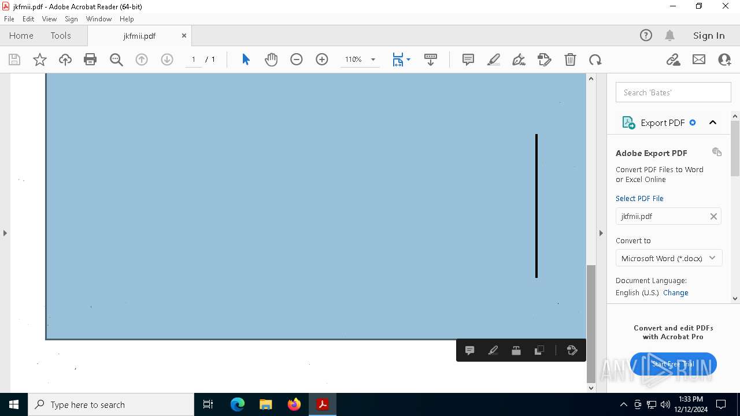Viewport: 740px width, 416px height.
Task: Change the document language link
Action: (x=675, y=292)
